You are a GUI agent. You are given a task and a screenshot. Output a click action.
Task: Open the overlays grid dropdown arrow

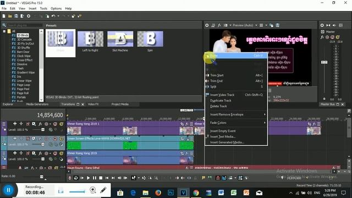tap(266, 25)
